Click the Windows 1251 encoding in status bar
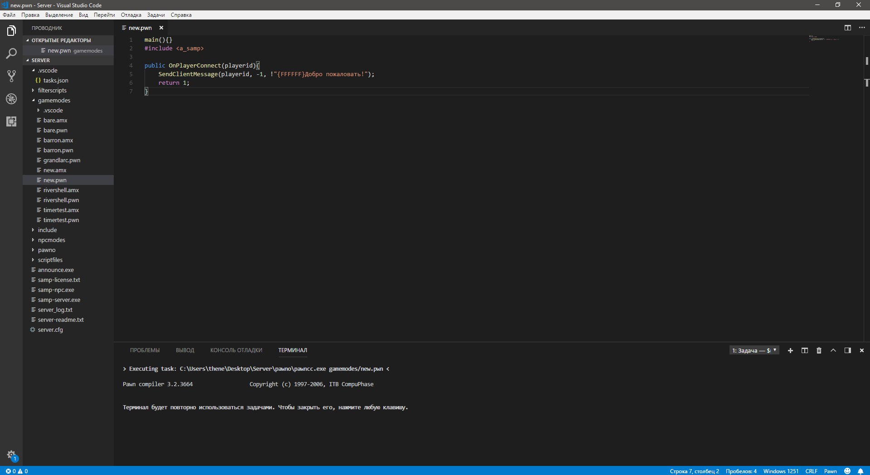This screenshot has width=870, height=475. tap(780, 471)
